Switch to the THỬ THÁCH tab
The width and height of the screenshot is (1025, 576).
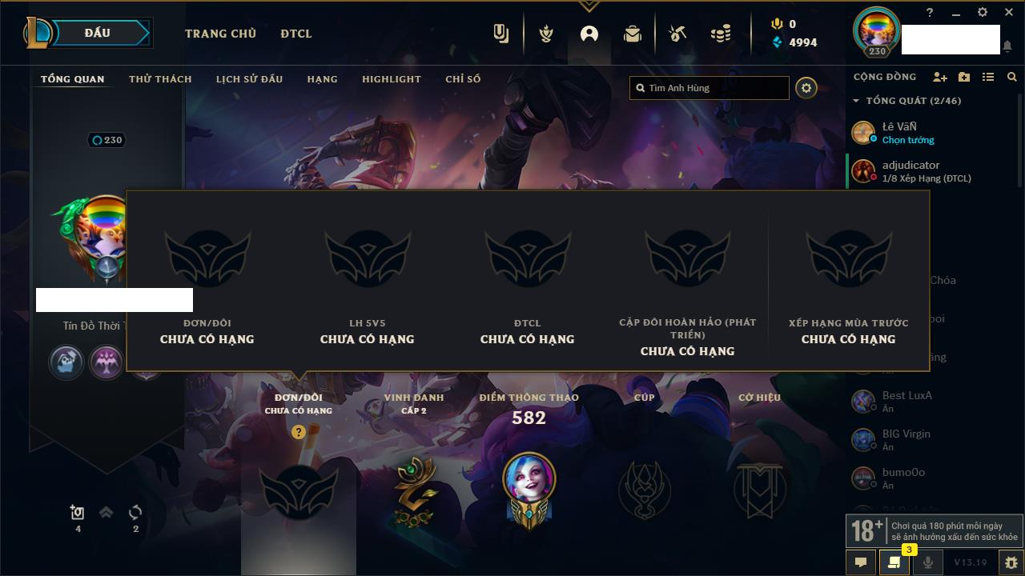coord(160,79)
